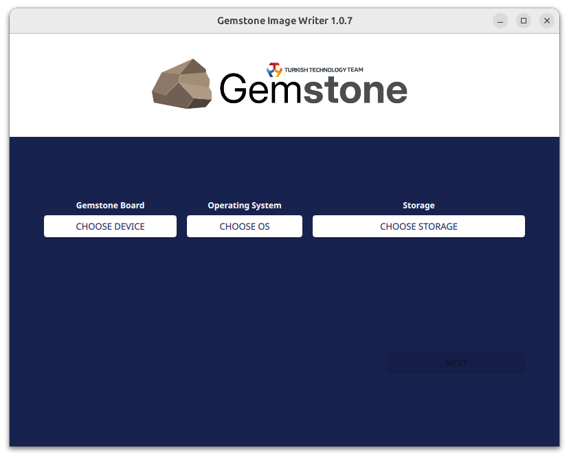Minimize the Gemstone Image Writer window
This screenshot has width=569, height=458.
coord(500,21)
